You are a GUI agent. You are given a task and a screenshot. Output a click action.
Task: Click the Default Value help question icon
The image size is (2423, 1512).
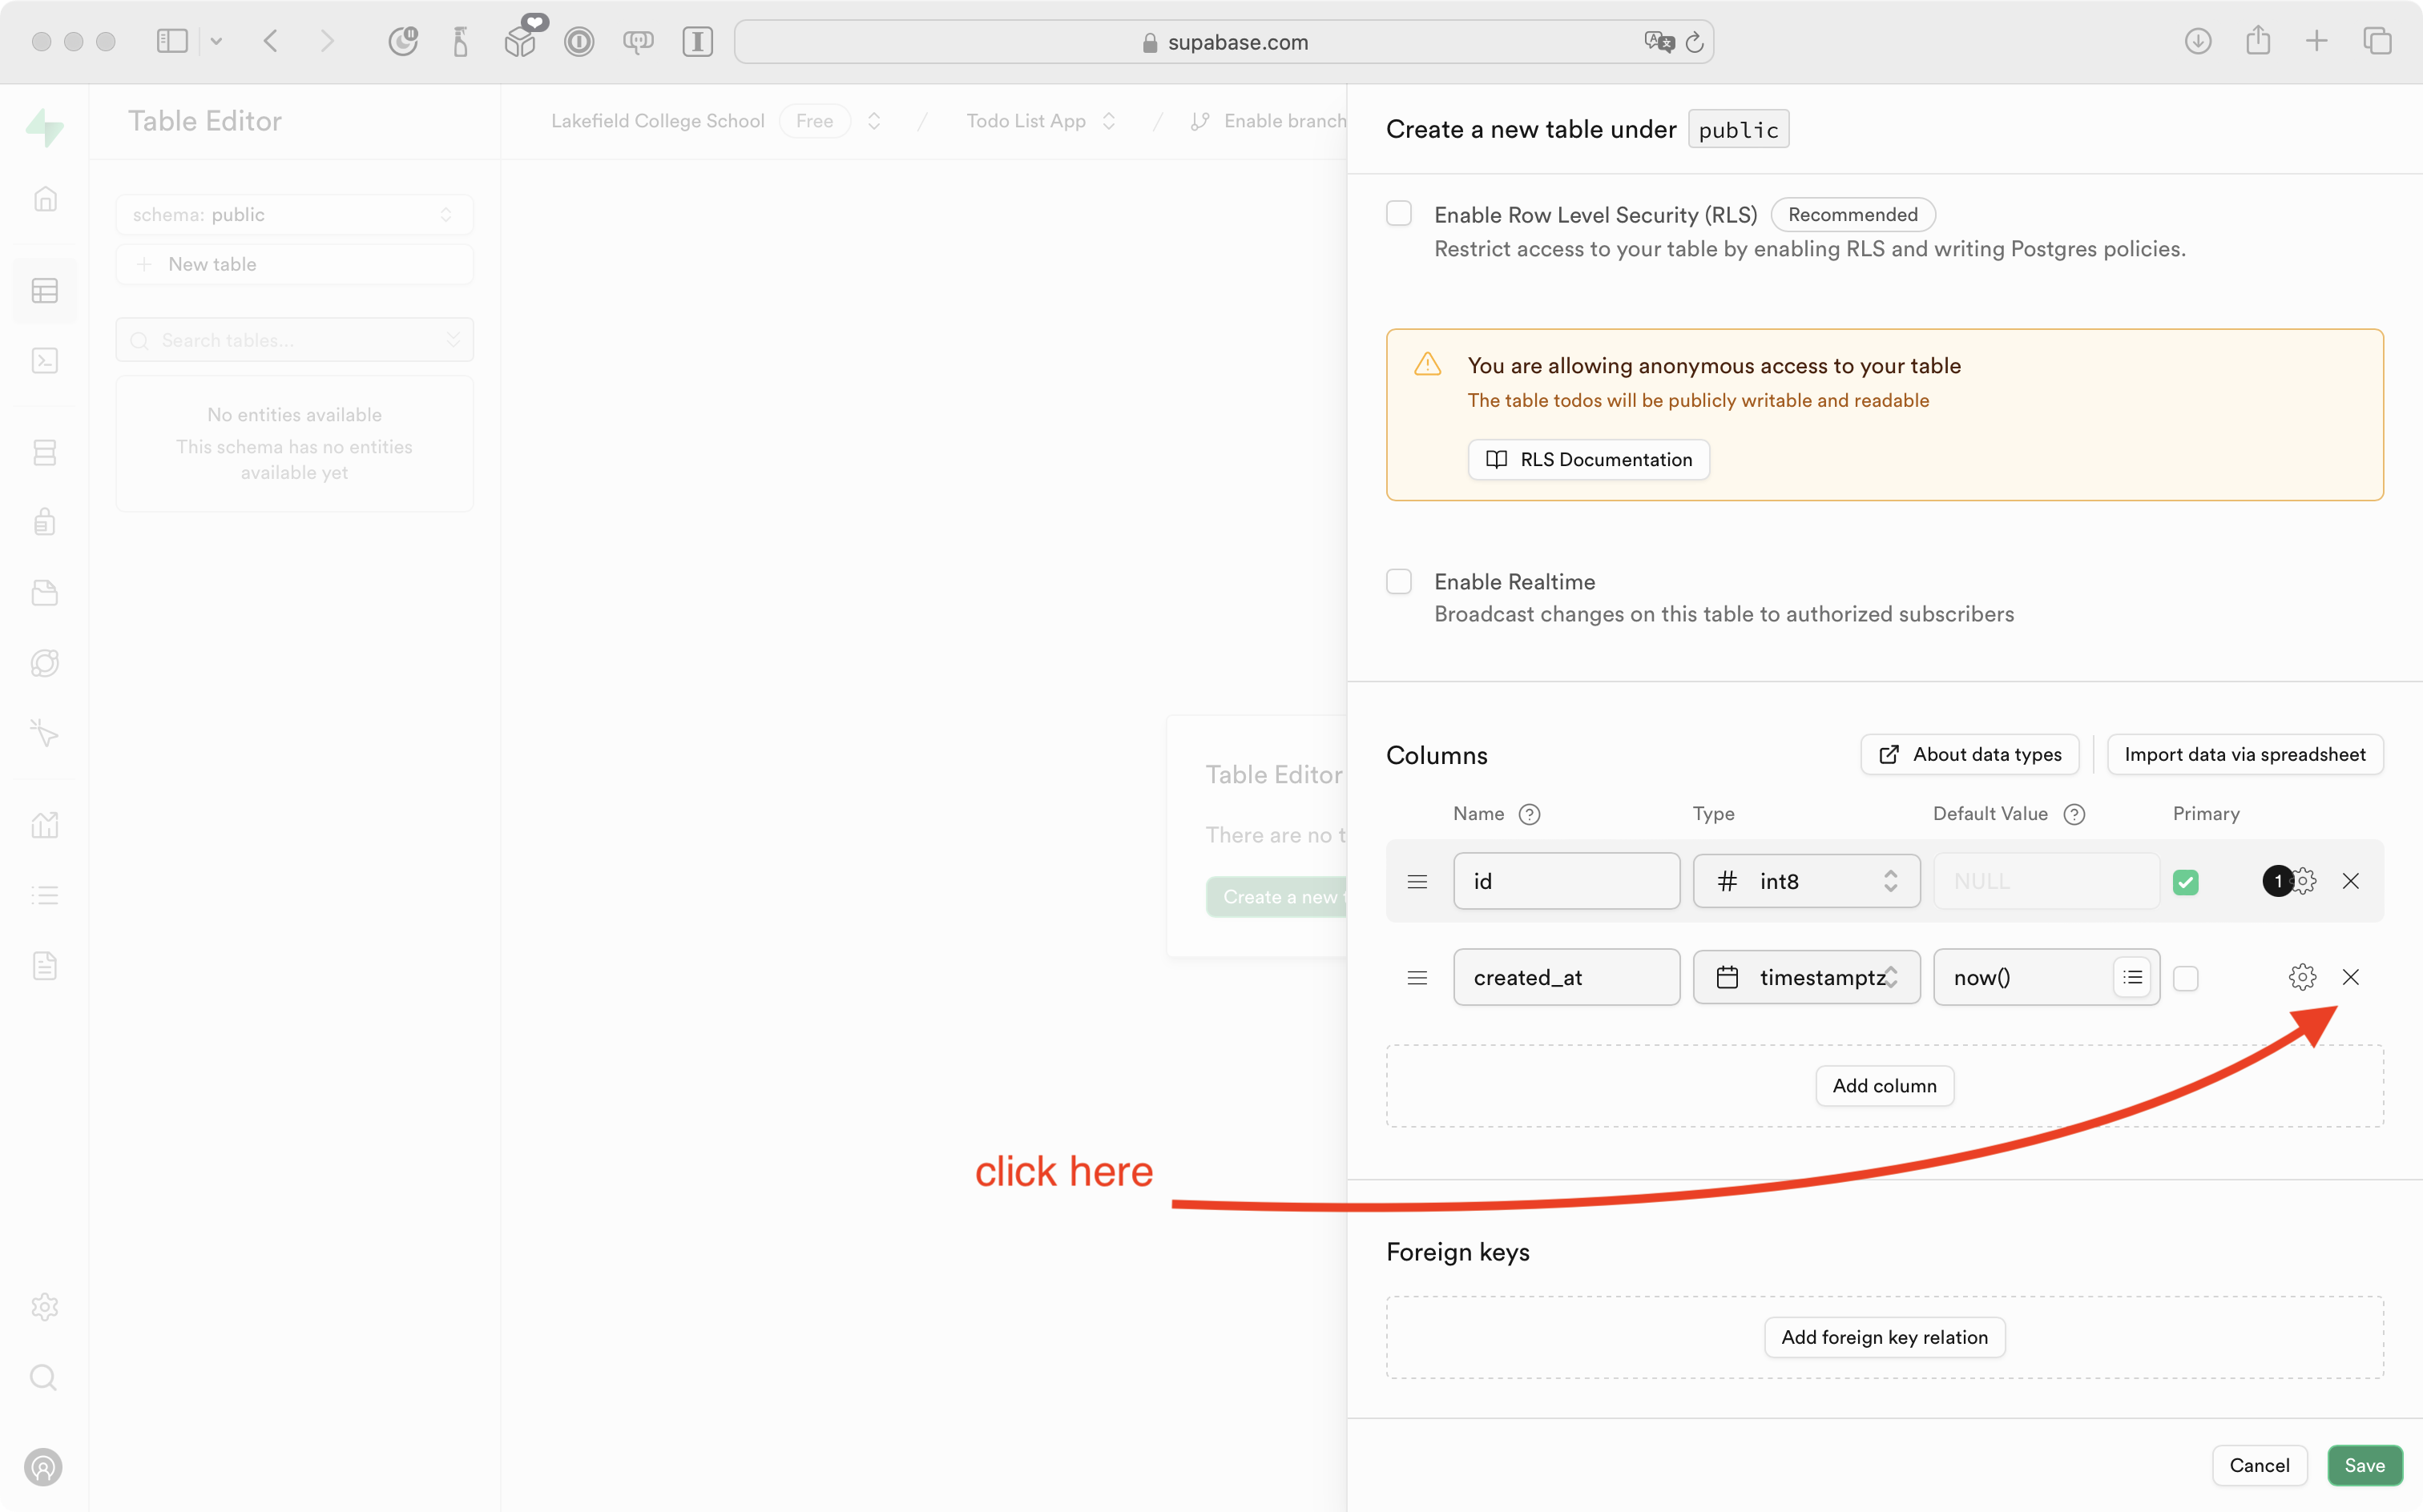click(2074, 814)
